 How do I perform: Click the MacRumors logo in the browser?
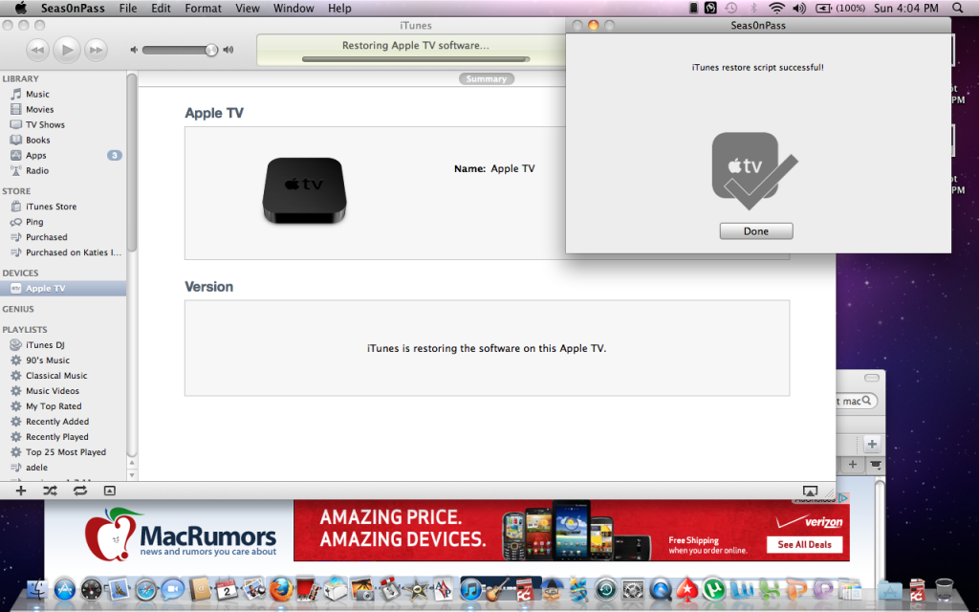(x=181, y=534)
